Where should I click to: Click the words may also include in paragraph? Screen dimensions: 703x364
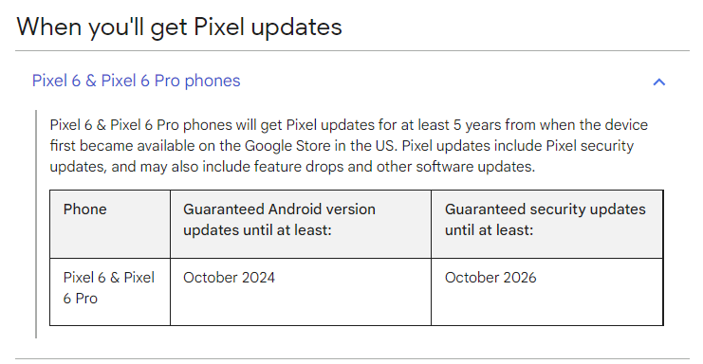point(196,167)
